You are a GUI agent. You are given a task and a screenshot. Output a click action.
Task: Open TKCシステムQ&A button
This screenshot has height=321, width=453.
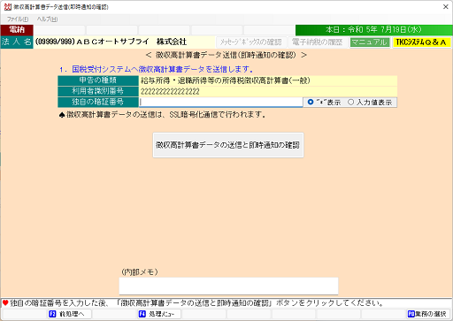(x=421, y=42)
